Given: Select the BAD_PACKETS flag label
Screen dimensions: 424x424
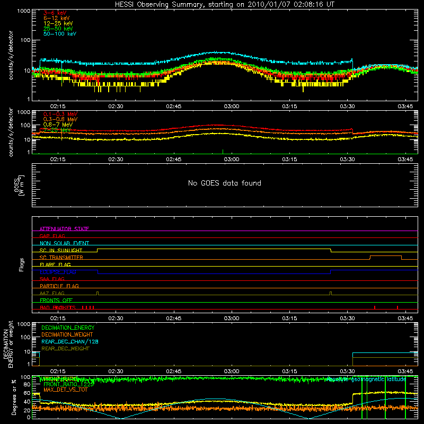Looking at the screenshot, I should point(58,307).
